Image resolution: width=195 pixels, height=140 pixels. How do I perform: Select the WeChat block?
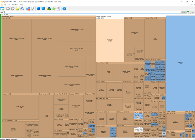pos(112,90)
